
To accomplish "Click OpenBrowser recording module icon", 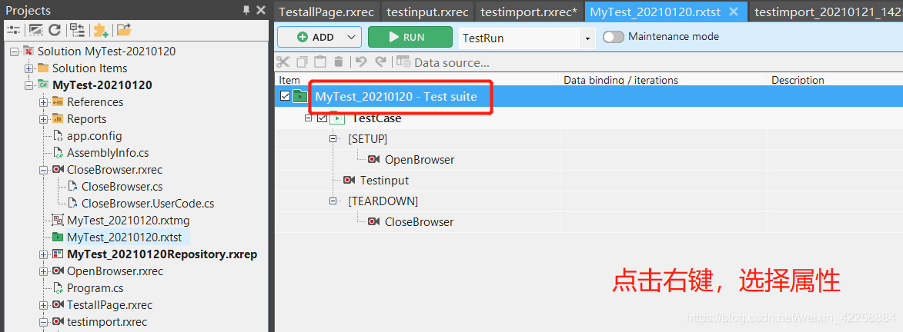I will point(374,159).
